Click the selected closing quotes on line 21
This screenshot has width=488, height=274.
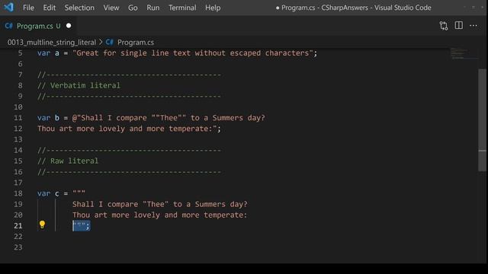tap(82, 225)
